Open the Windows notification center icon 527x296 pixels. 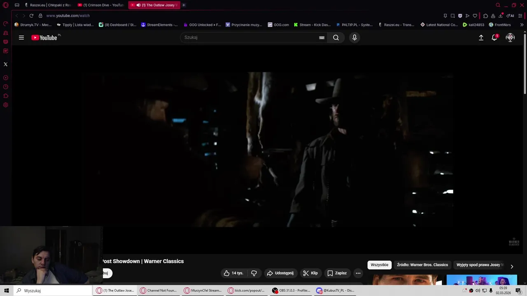[x=518, y=291]
